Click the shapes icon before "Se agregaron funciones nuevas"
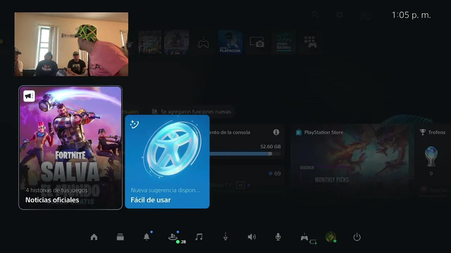Viewport: 451px width, 253px height. (154, 111)
